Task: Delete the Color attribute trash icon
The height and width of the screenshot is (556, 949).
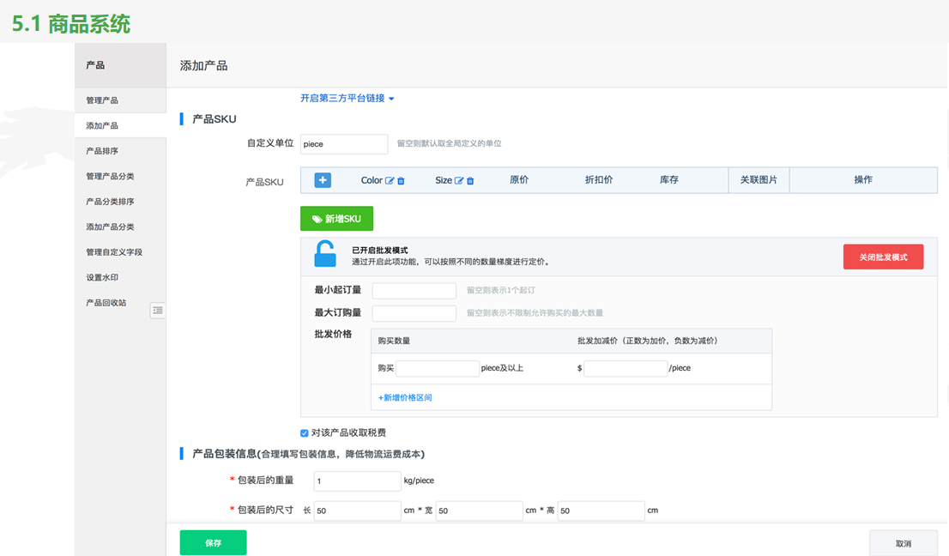Action: (401, 181)
